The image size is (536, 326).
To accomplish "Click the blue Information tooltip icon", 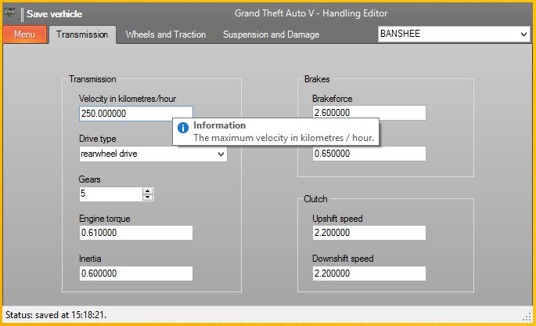I will (x=183, y=128).
